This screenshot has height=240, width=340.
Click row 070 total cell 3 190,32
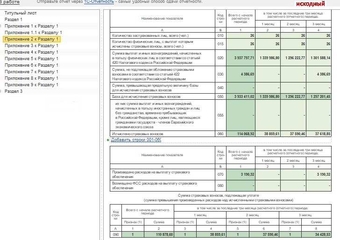pos(241,174)
